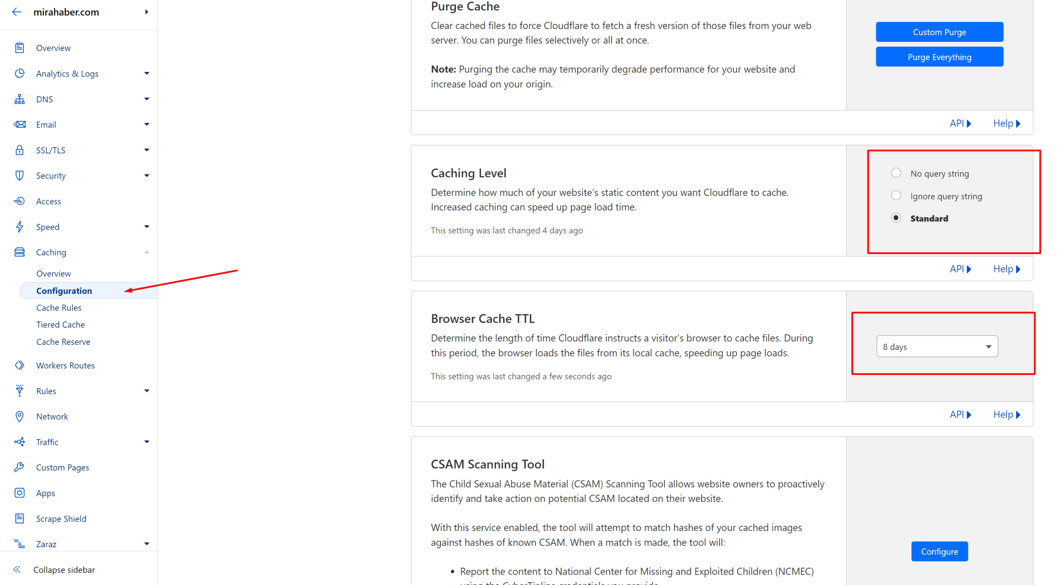The width and height of the screenshot is (1063, 585).
Task: Click Configuration in Caching submenu
Action: click(x=64, y=290)
